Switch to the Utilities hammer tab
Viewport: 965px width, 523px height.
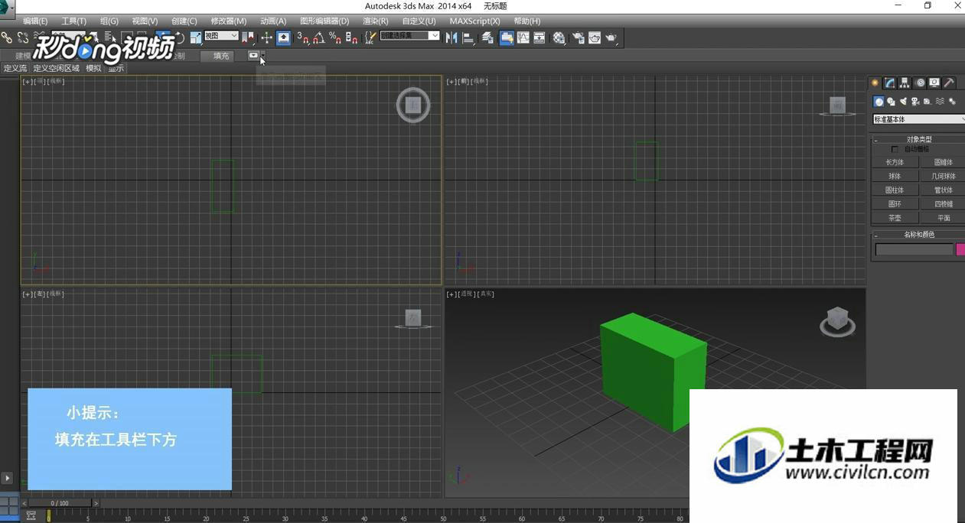(x=949, y=83)
